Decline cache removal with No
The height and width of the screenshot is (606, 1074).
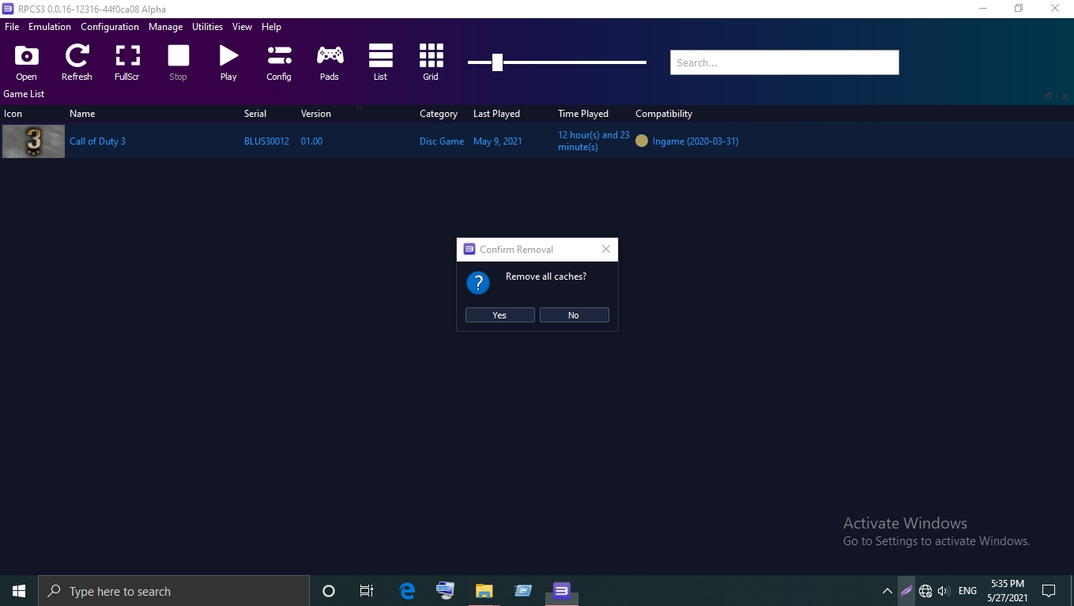[574, 315]
